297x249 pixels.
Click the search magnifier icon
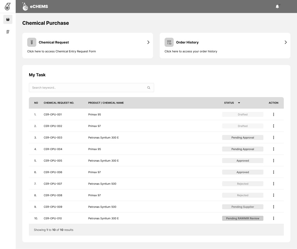coord(149,88)
